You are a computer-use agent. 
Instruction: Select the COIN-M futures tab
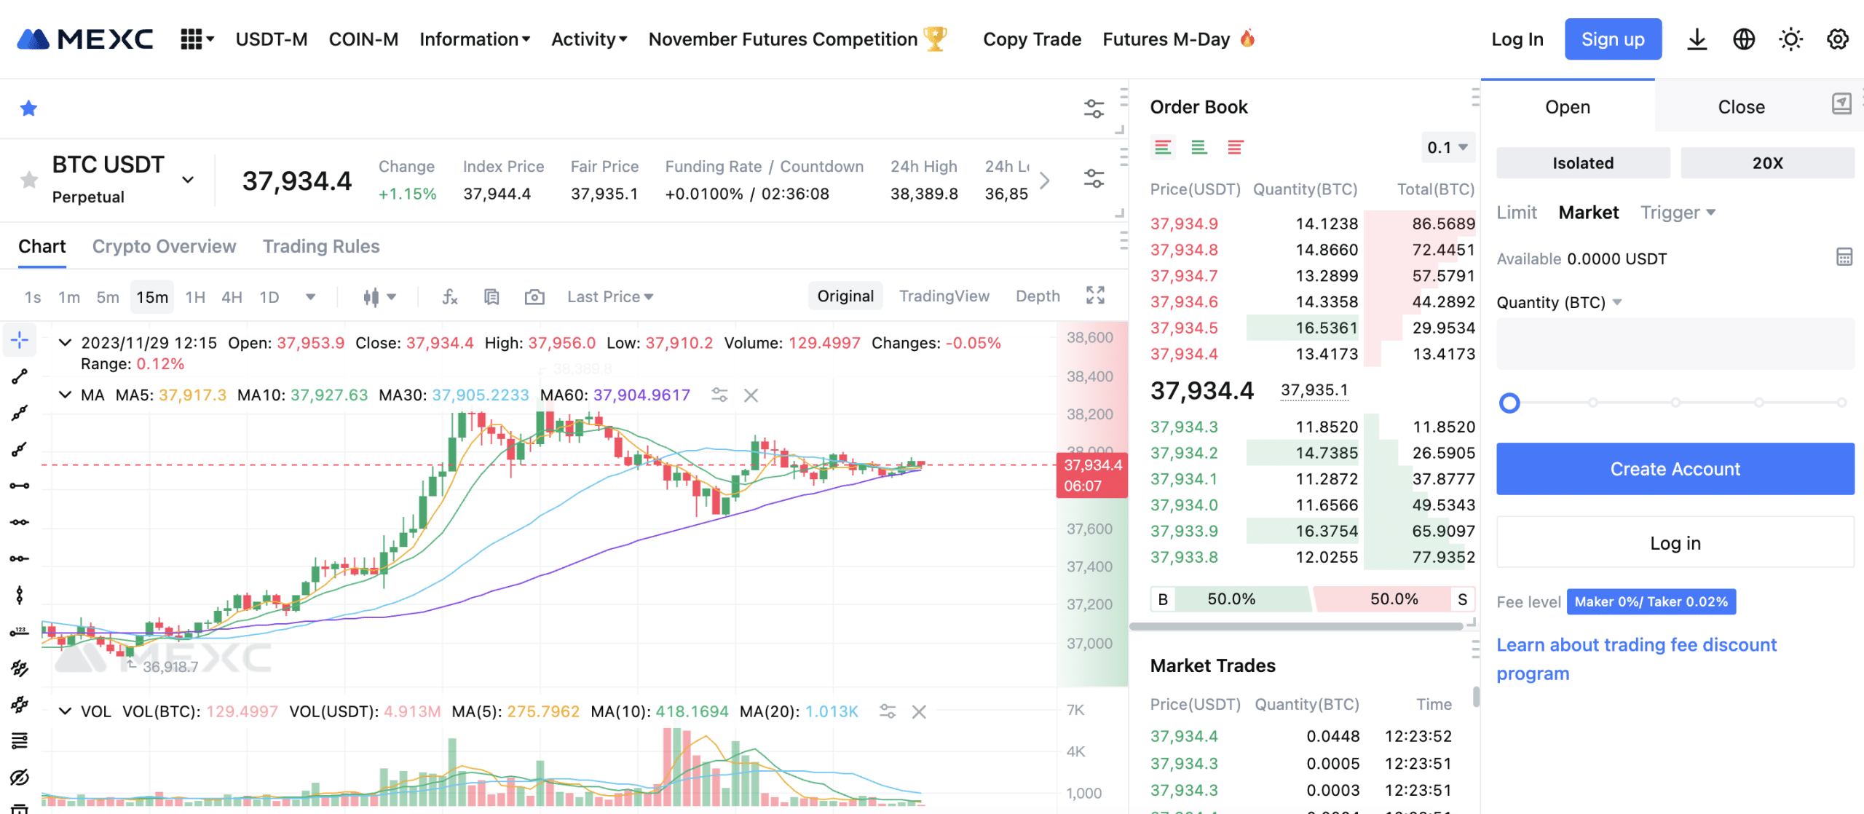pos(363,38)
